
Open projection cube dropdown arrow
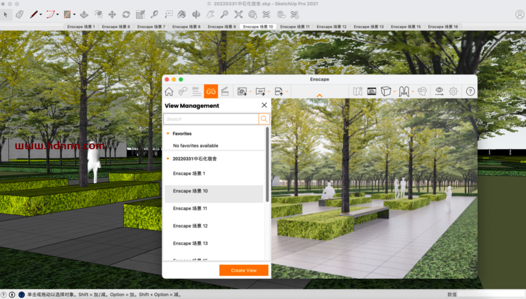pos(394,92)
